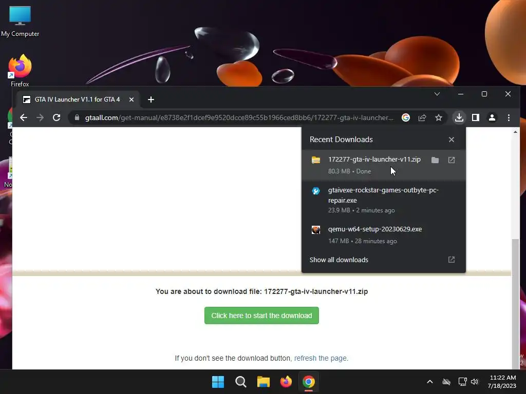This screenshot has width=526, height=394.
Task: Minimize the Chrome window
Action: 461,94
